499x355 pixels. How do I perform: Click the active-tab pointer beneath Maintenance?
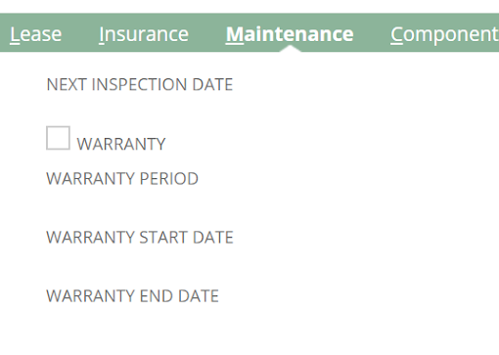tap(290, 49)
